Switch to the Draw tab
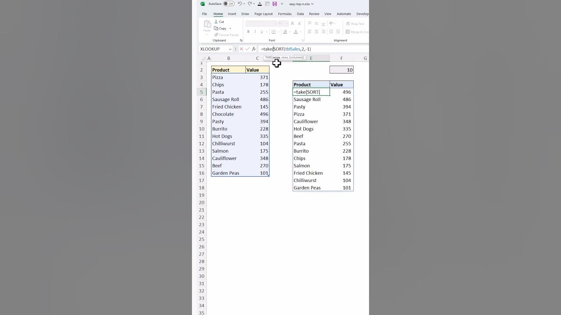 tap(245, 14)
